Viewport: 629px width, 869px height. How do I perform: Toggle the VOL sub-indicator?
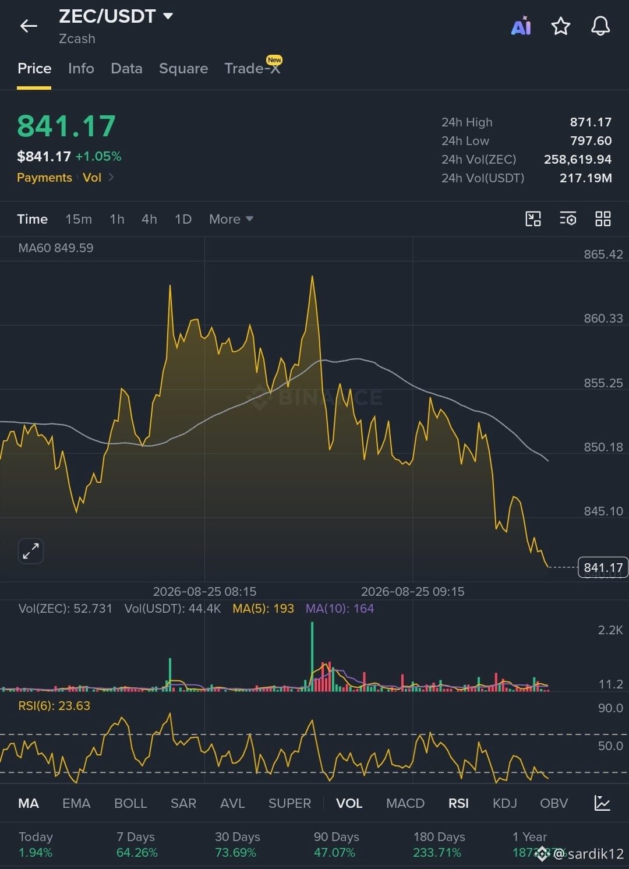[x=349, y=803]
